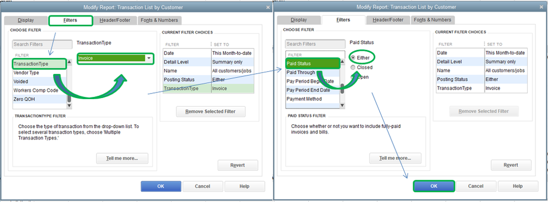Select Posting Status row in the left current filters

208,80
